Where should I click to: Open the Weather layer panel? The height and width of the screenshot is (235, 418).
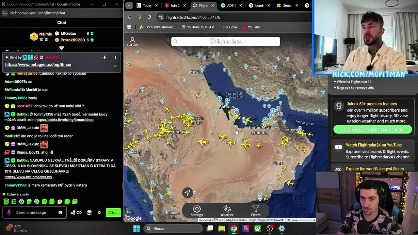click(x=227, y=211)
